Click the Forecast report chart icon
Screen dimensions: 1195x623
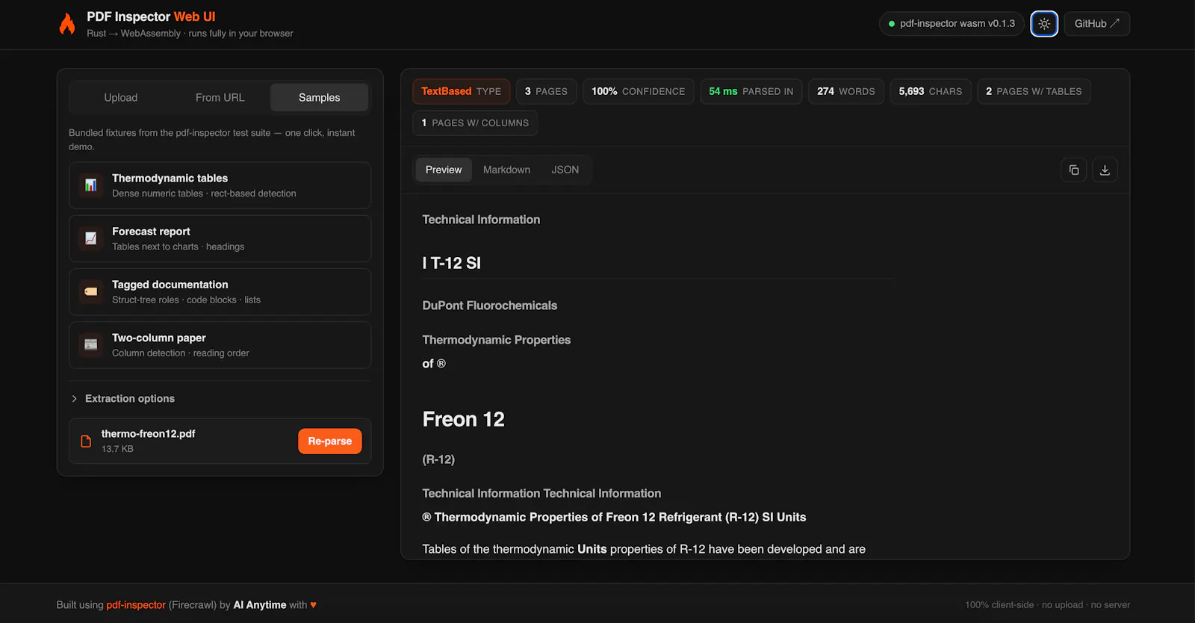90,238
